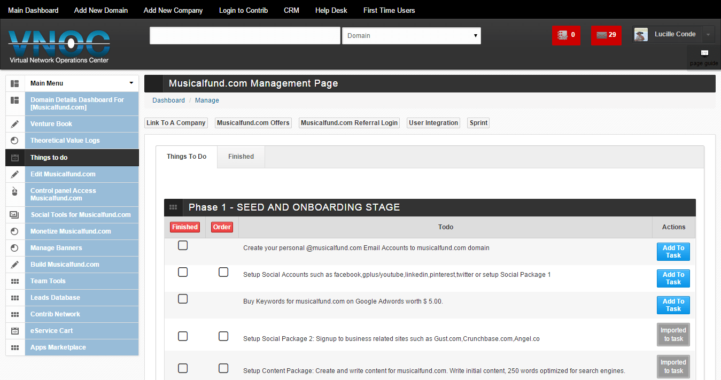Click the grid handle icon on Phase 1 header
Image resolution: width=721 pixels, height=380 pixels.
[x=173, y=207]
